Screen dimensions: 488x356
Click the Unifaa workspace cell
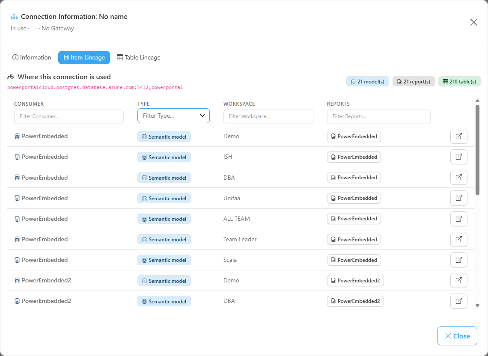(x=232, y=198)
